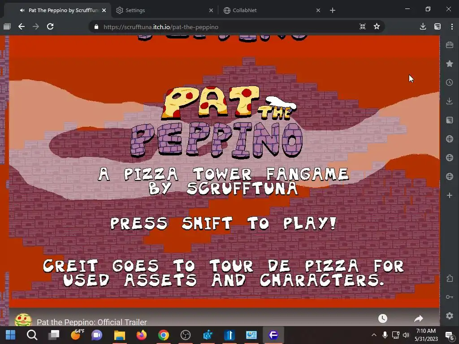Toggle the sidebar panel from the top toolbar

(x=437, y=26)
